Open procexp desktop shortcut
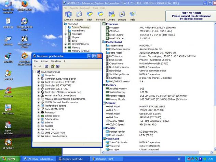This screenshot has height=162, width=216. [x=8, y=75]
